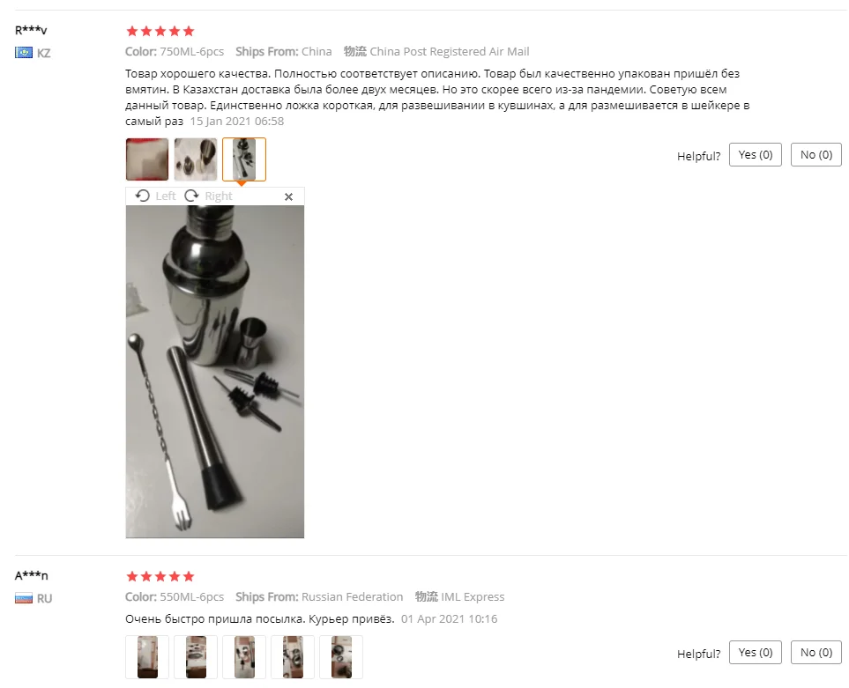Screen dimensions: 849x688
Task: Click the five-star rating of A***n
Action: pos(160,576)
